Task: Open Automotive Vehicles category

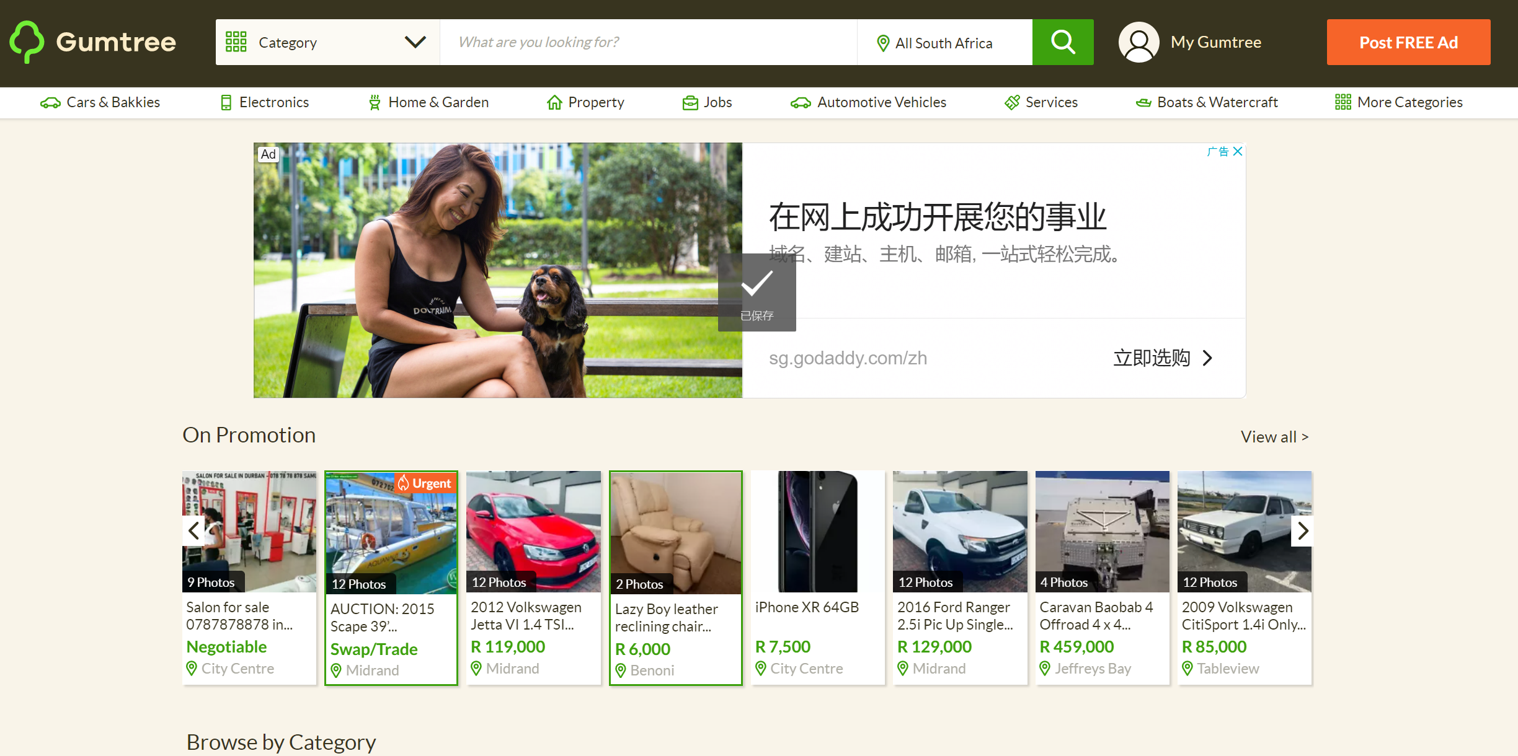Action: (x=868, y=103)
